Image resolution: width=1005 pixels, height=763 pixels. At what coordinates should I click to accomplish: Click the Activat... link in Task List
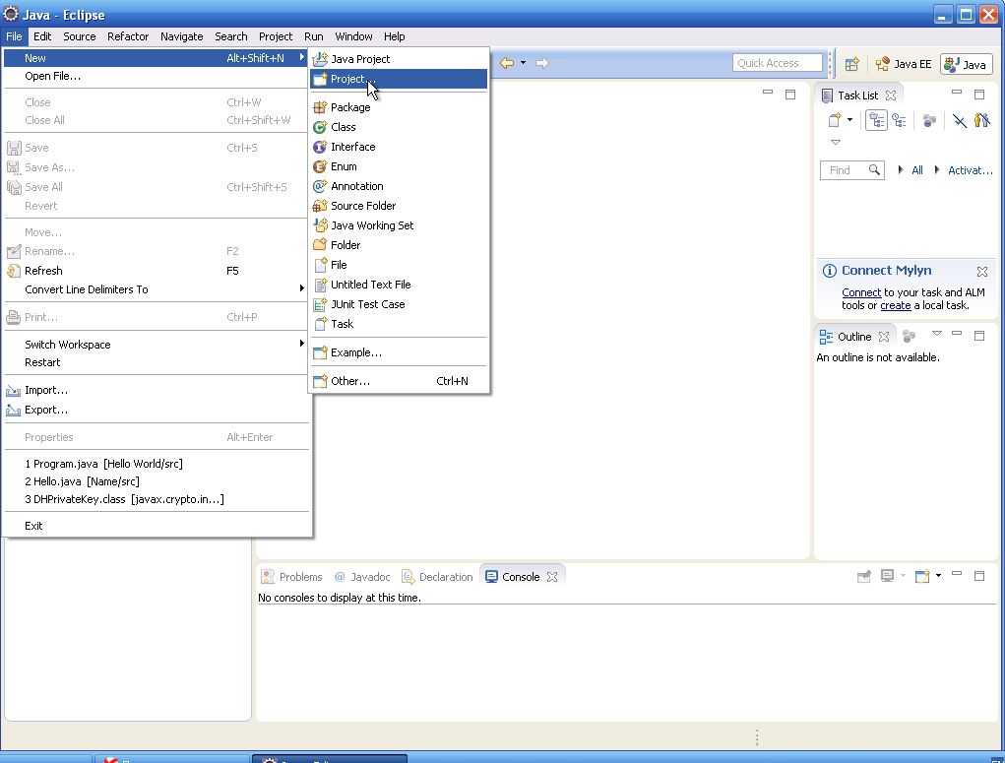(970, 170)
